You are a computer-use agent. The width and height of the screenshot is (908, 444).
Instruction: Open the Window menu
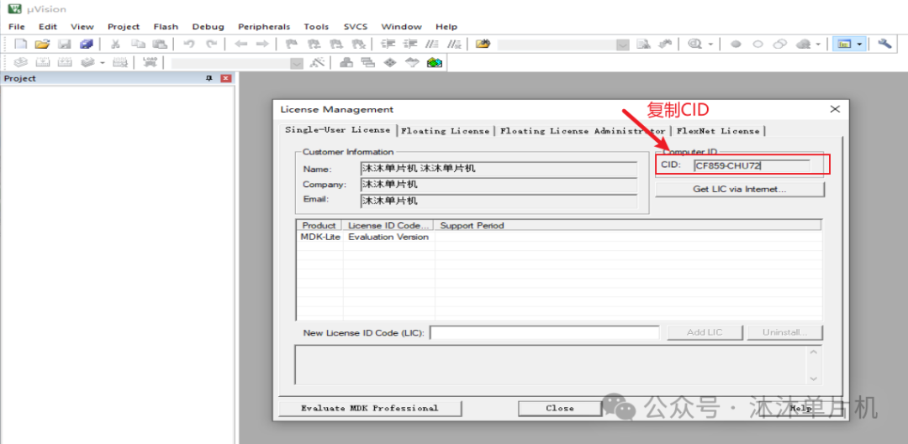[401, 27]
